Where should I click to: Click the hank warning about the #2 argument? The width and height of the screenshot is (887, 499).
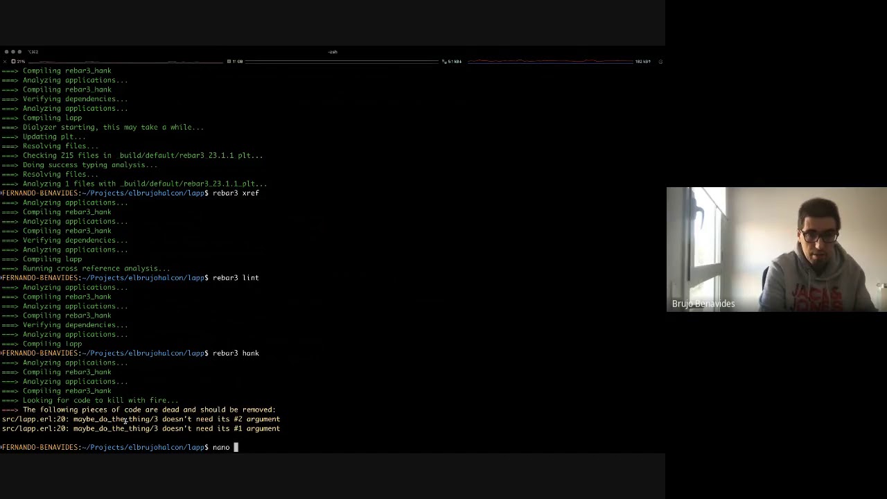coord(141,419)
